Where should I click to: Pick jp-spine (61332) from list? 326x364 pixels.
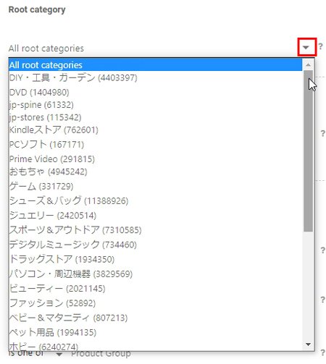tap(155, 105)
